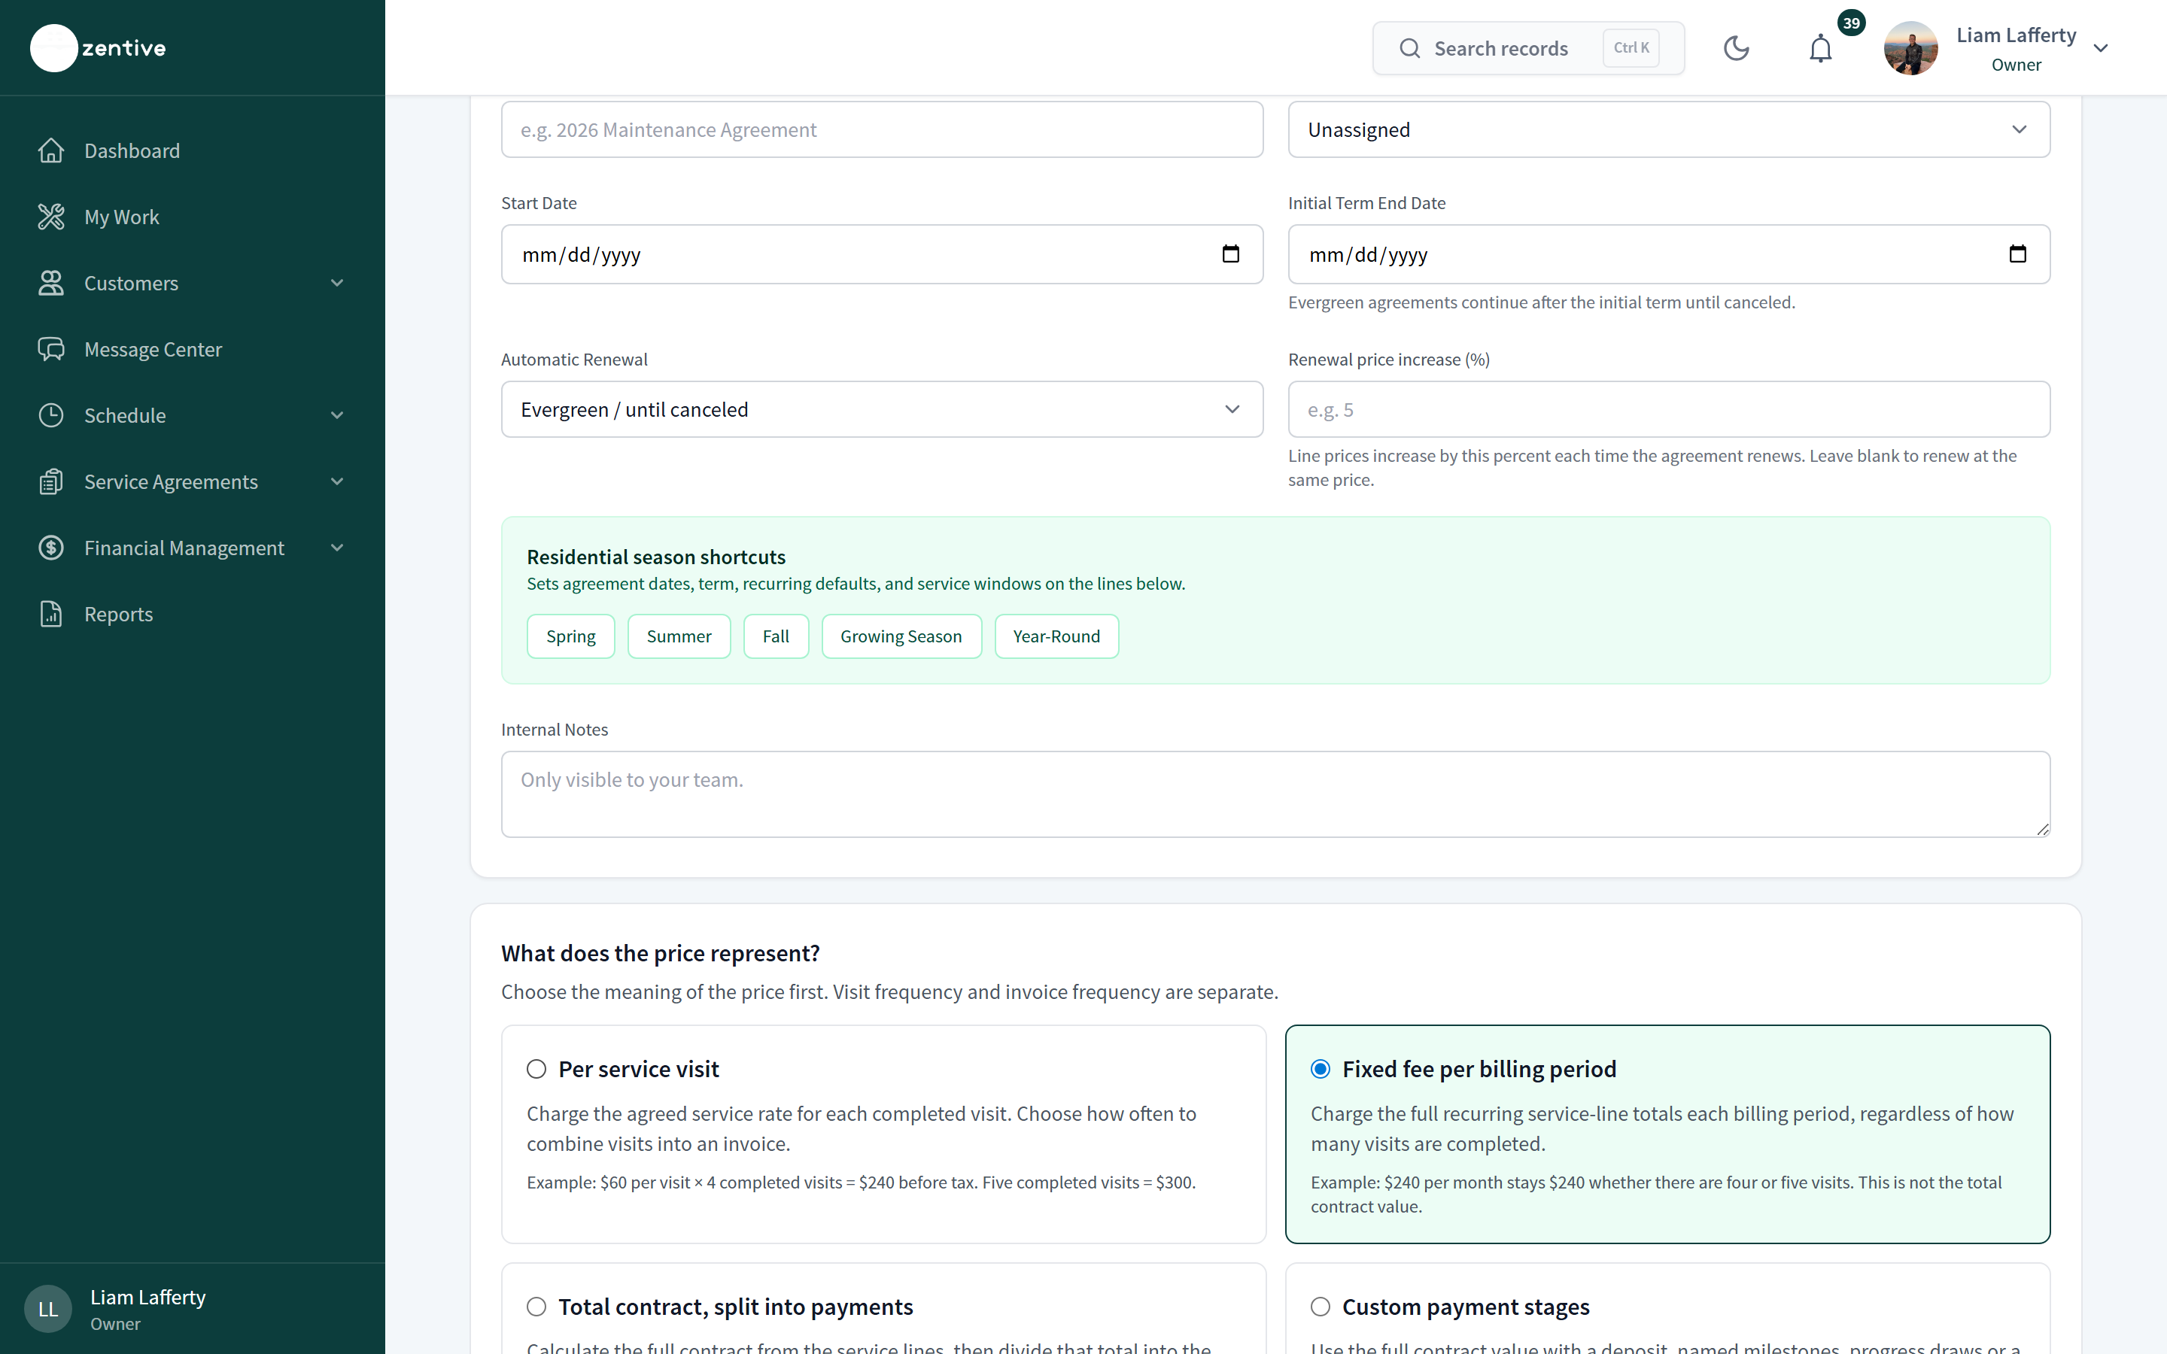
Task: Apply Year-Round shortcut
Action: 1056,636
